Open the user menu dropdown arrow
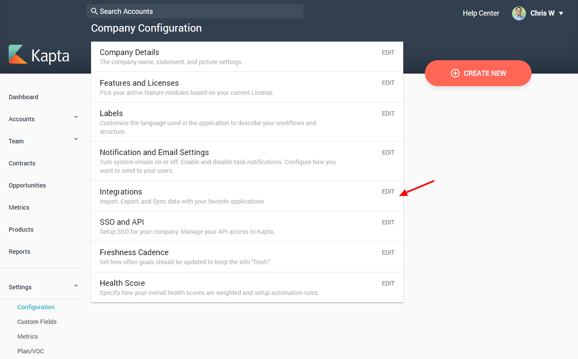The image size is (578, 359). (561, 13)
